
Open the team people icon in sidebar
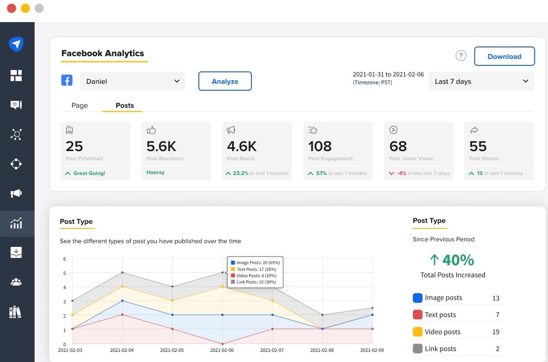pyautogui.click(x=16, y=282)
